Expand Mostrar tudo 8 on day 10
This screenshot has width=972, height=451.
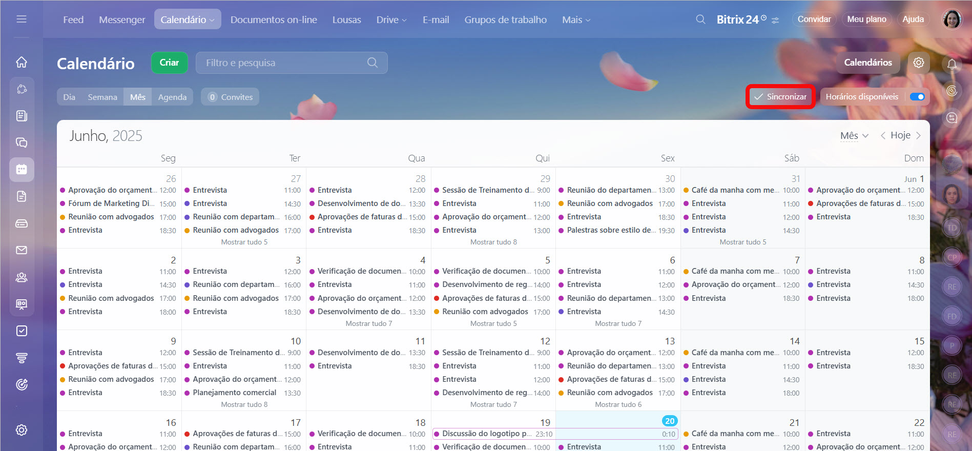(244, 404)
